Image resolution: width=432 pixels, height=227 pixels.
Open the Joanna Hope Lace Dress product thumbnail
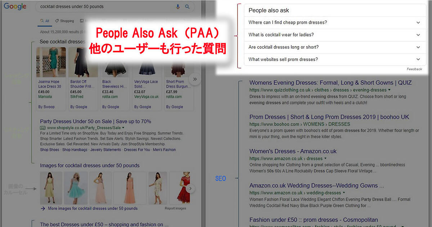click(51, 62)
